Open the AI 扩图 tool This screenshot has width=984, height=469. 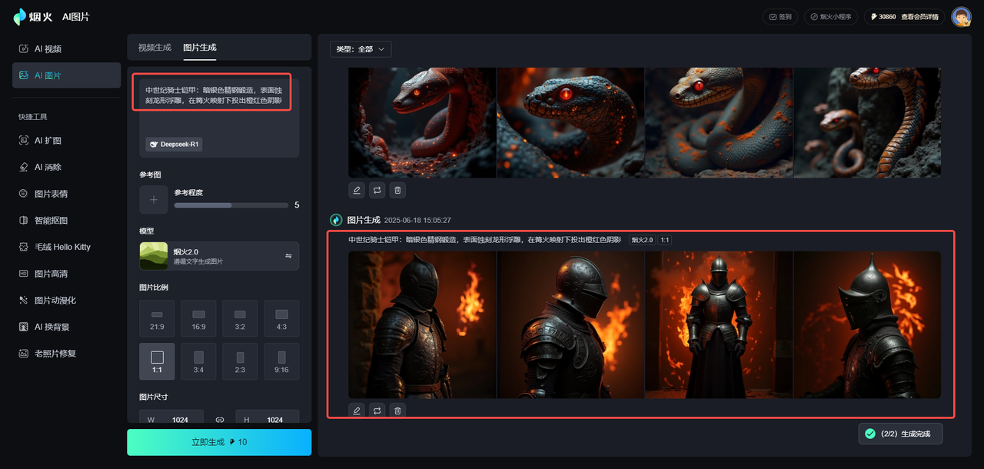(x=66, y=141)
